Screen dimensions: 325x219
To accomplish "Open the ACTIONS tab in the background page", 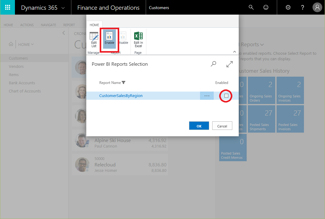I will [27, 25].
